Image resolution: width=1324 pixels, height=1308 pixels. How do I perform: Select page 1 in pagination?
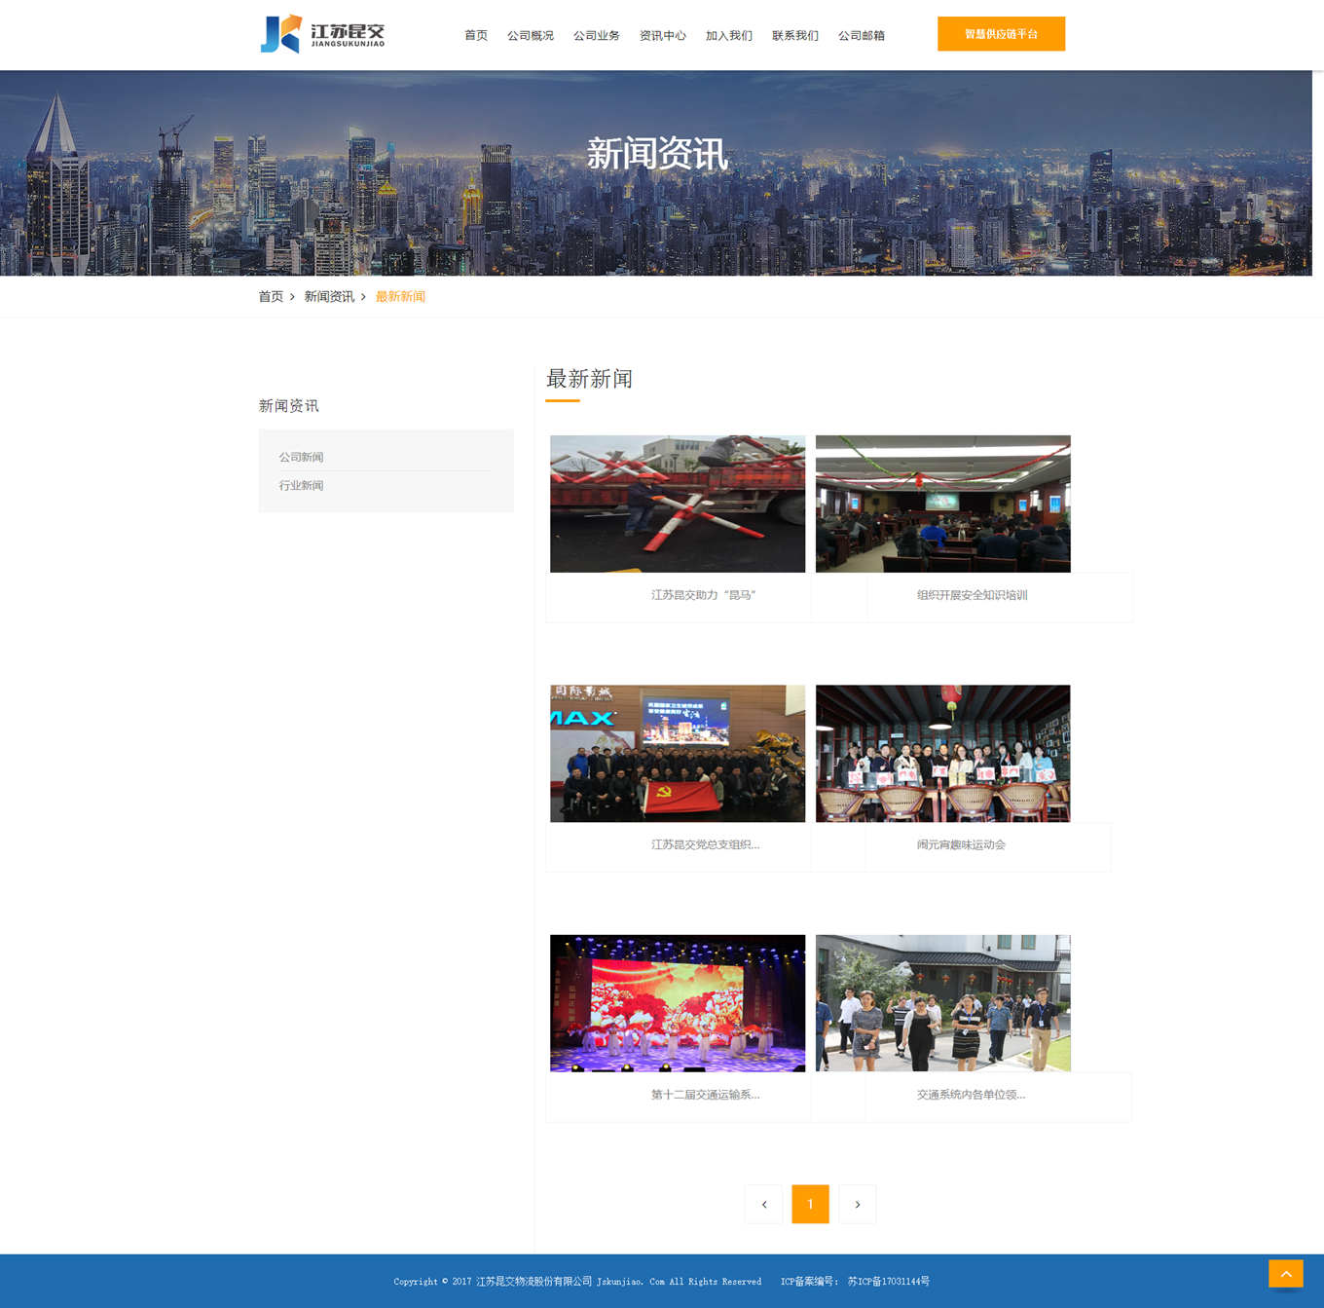click(810, 1205)
